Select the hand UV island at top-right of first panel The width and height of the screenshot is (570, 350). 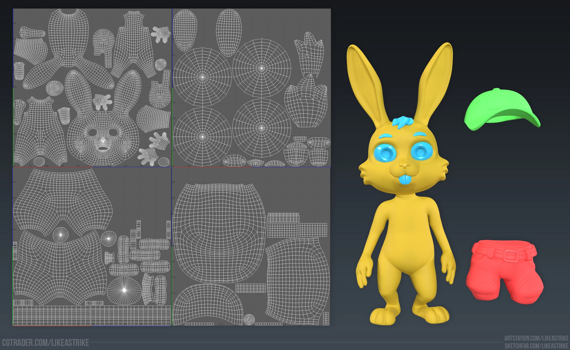pyautogui.click(x=161, y=35)
